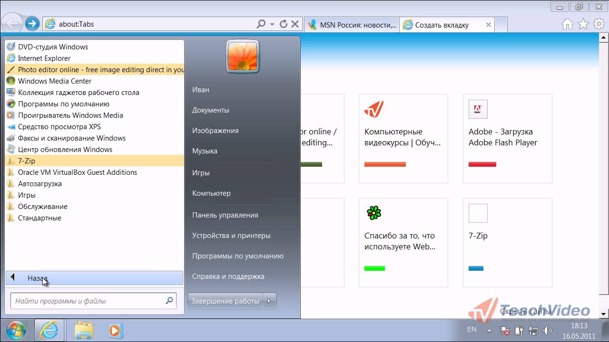Expand the Стандартные folder

(94, 218)
